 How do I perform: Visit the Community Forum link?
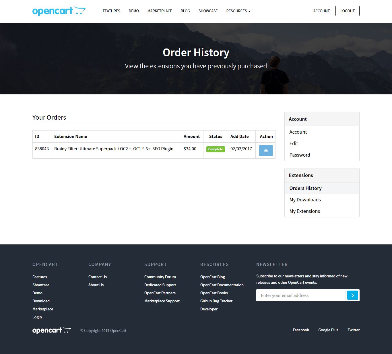tap(160, 277)
